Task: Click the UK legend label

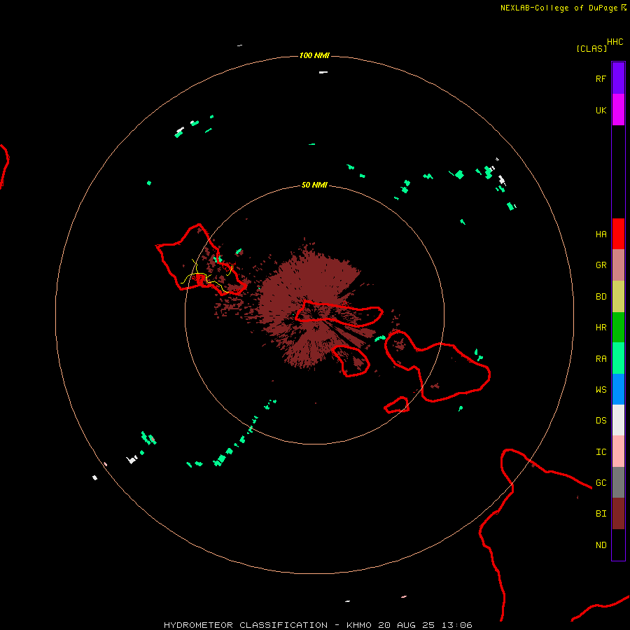Action: (x=601, y=110)
